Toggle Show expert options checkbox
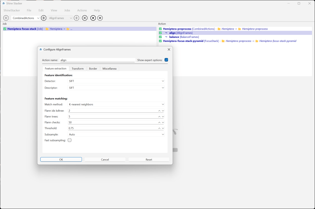This screenshot has height=209, width=315. click(166, 60)
